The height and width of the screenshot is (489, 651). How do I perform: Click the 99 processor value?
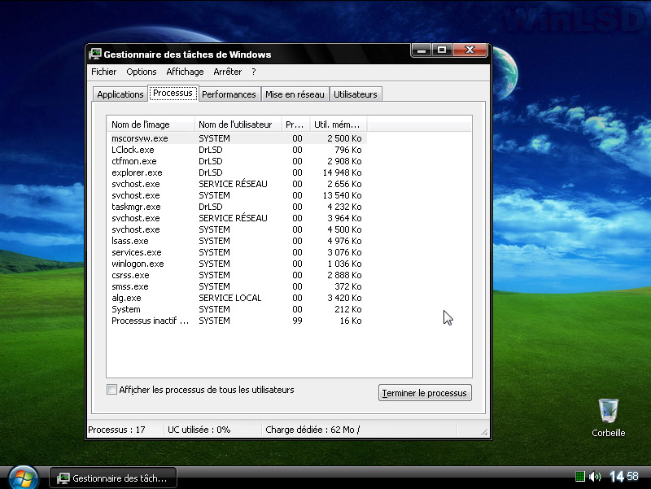click(297, 321)
